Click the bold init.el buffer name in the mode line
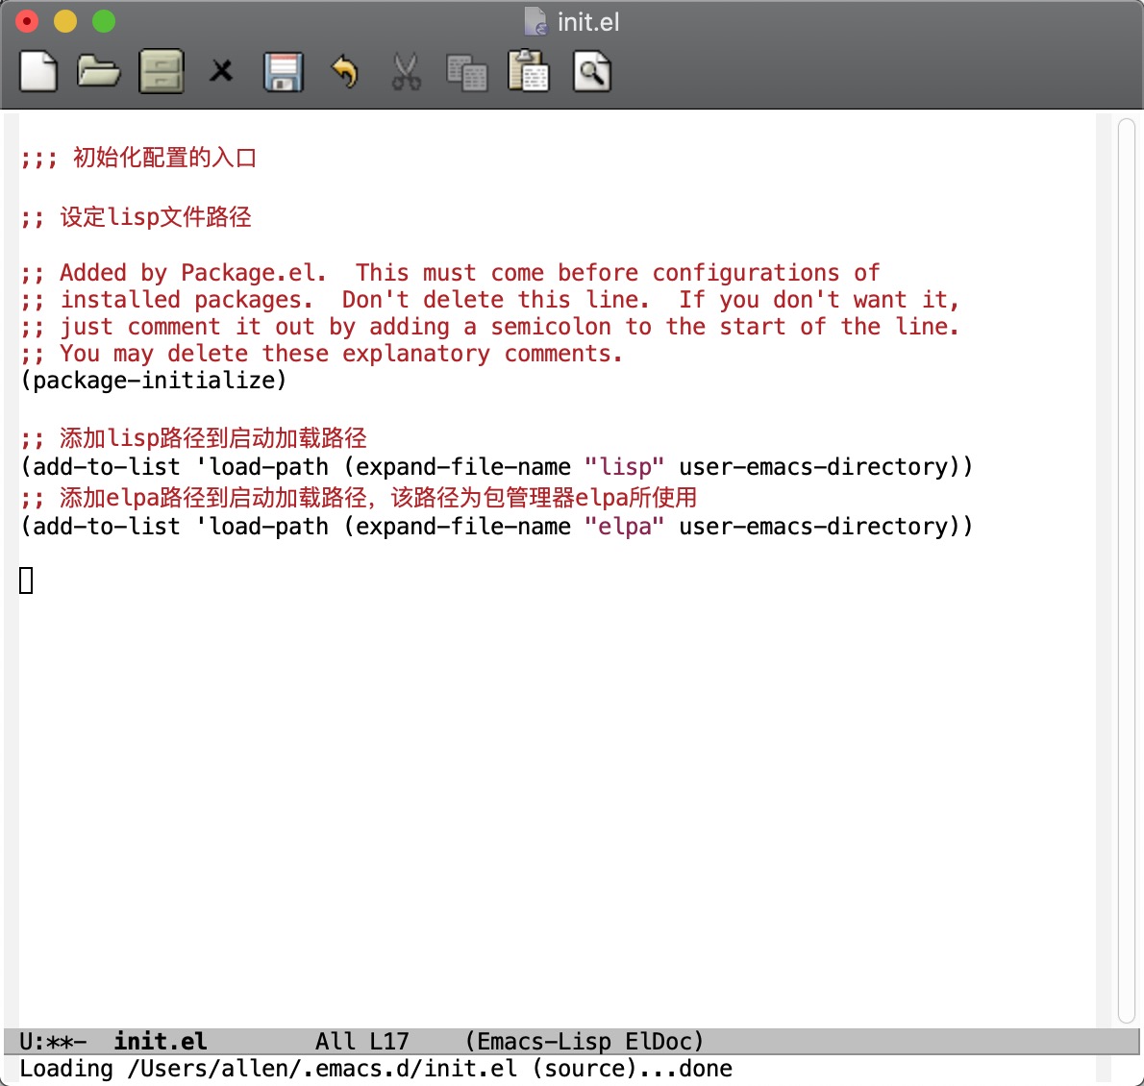The image size is (1144, 1086). [161, 1041]
